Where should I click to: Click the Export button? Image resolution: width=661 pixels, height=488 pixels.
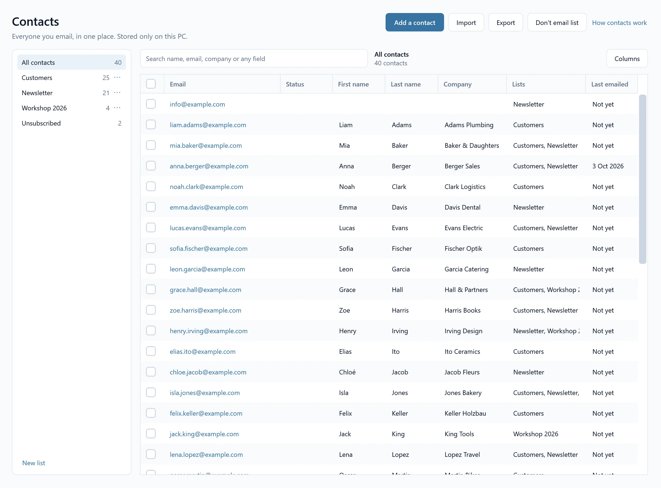[506, 23]
